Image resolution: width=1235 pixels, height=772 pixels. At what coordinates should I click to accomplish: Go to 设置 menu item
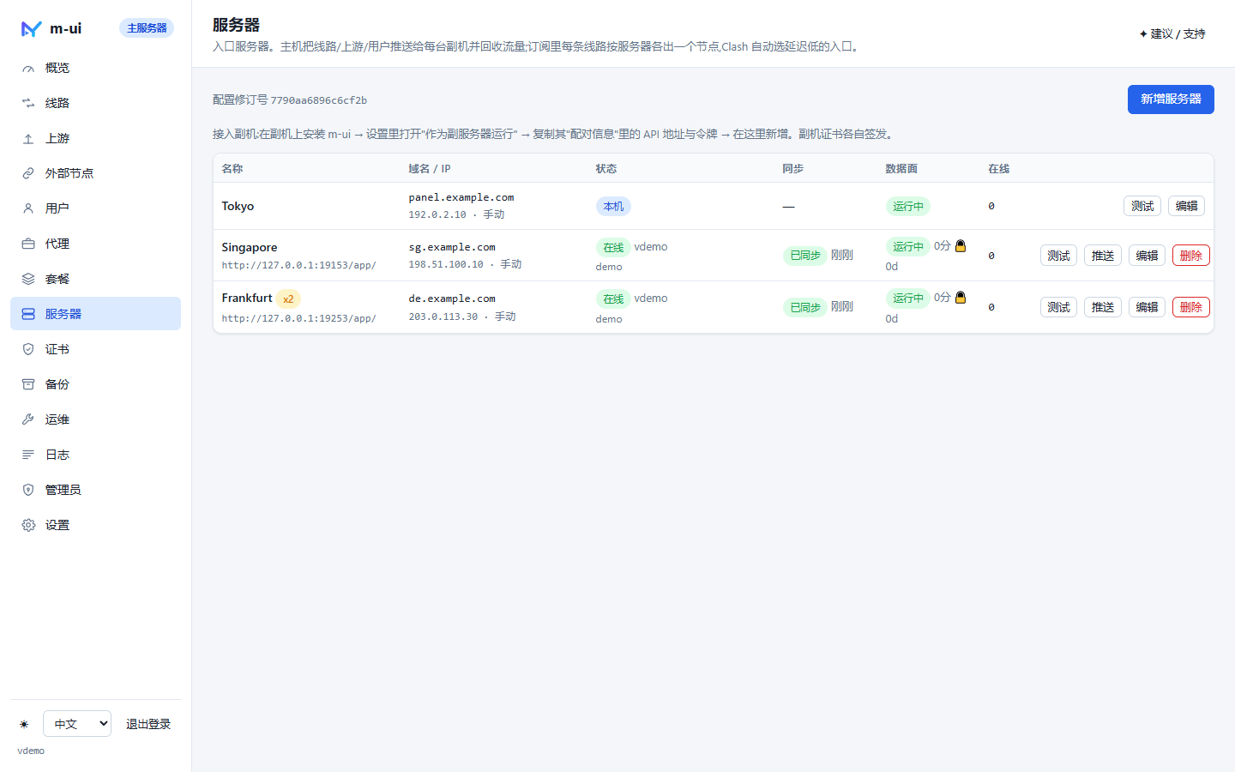95,525
